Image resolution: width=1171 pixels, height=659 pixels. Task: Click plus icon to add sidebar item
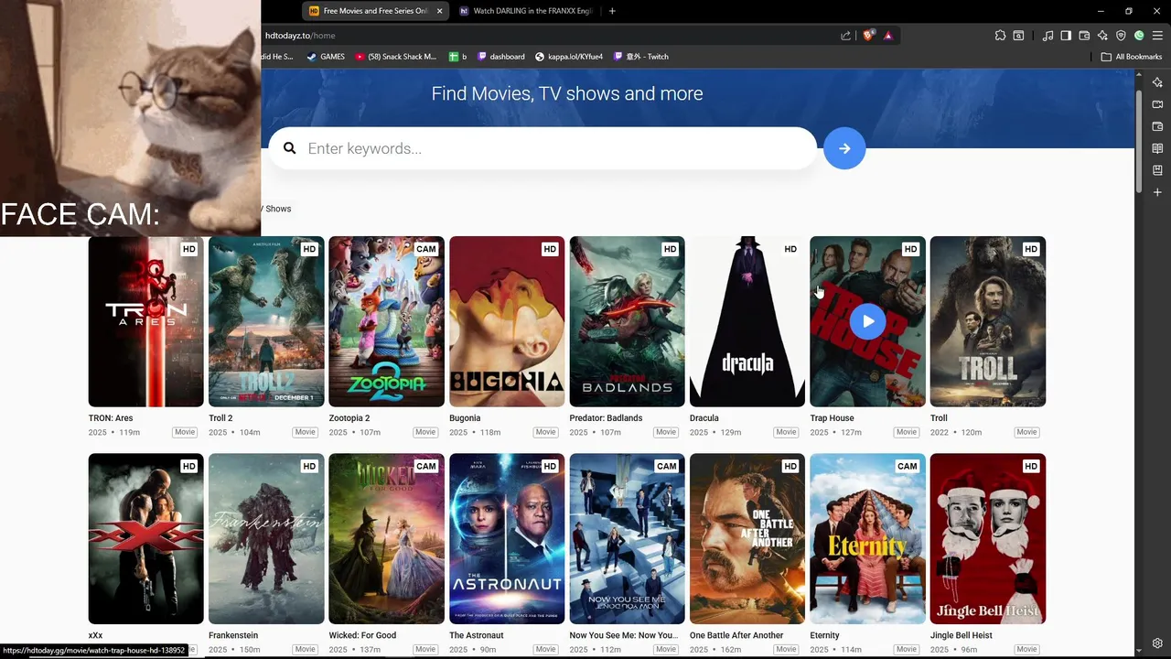click(1157, 192)
